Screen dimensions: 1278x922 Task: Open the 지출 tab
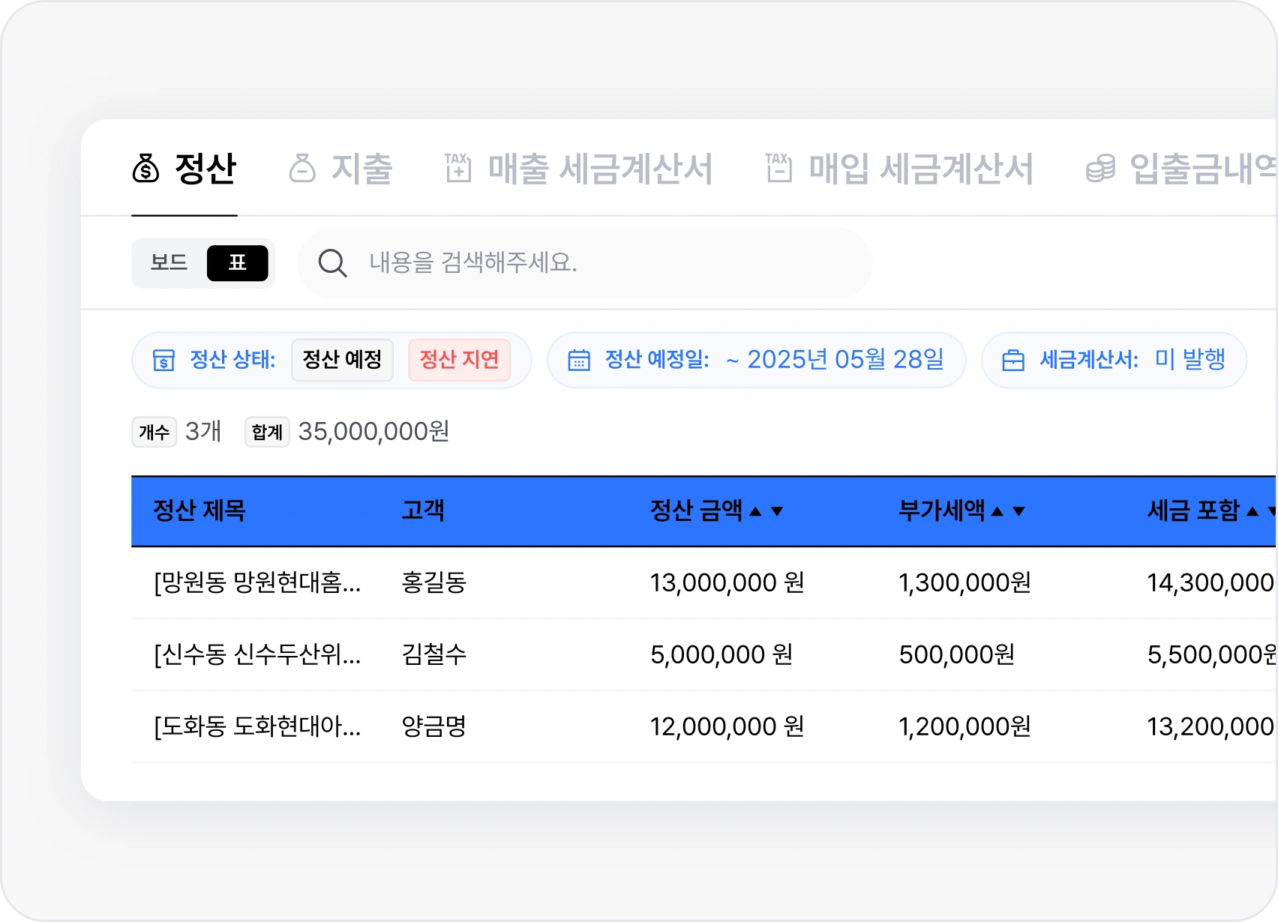pos(361,169)
